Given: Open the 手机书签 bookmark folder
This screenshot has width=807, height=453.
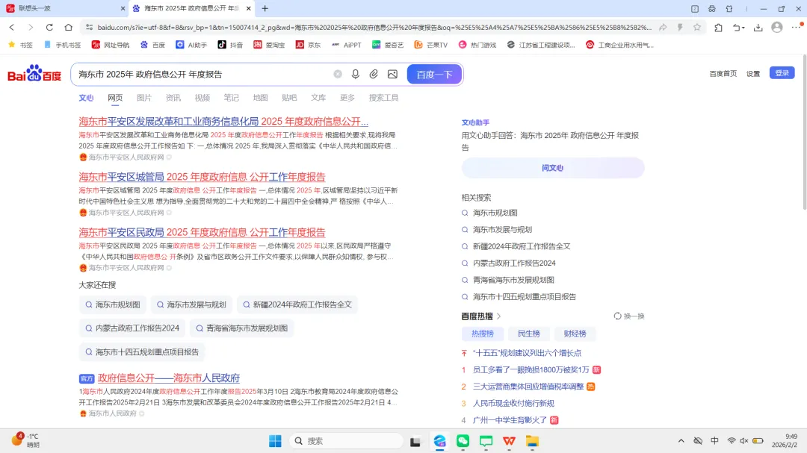Looking at the screenshot, I should pos(62,45).
